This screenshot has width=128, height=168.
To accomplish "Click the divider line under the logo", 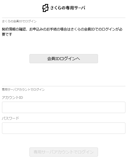I will [x=64, y=18].
